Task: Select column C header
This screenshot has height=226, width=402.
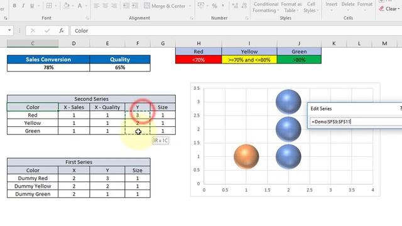Action: [33, 43]
